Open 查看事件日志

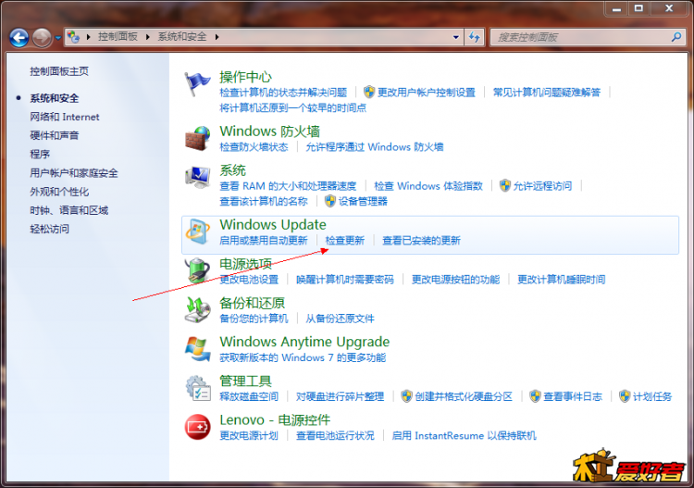[573, 396]
